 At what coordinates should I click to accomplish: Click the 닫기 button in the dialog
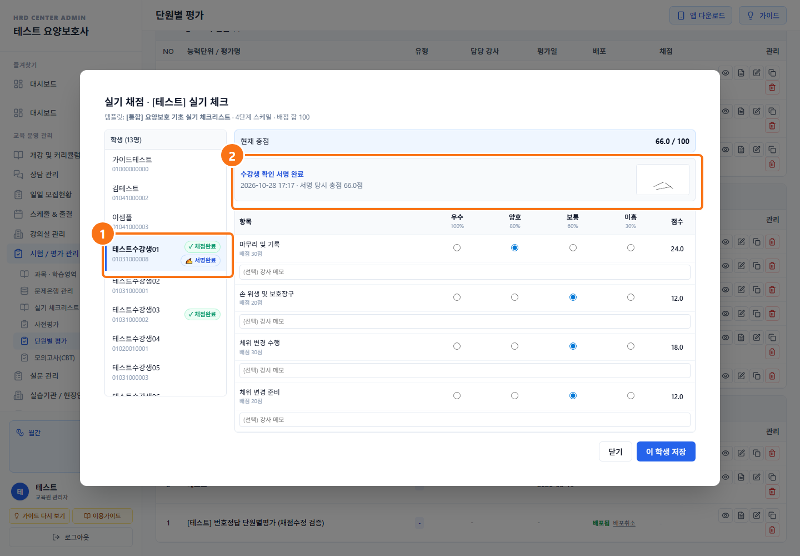tap(616, 451)
